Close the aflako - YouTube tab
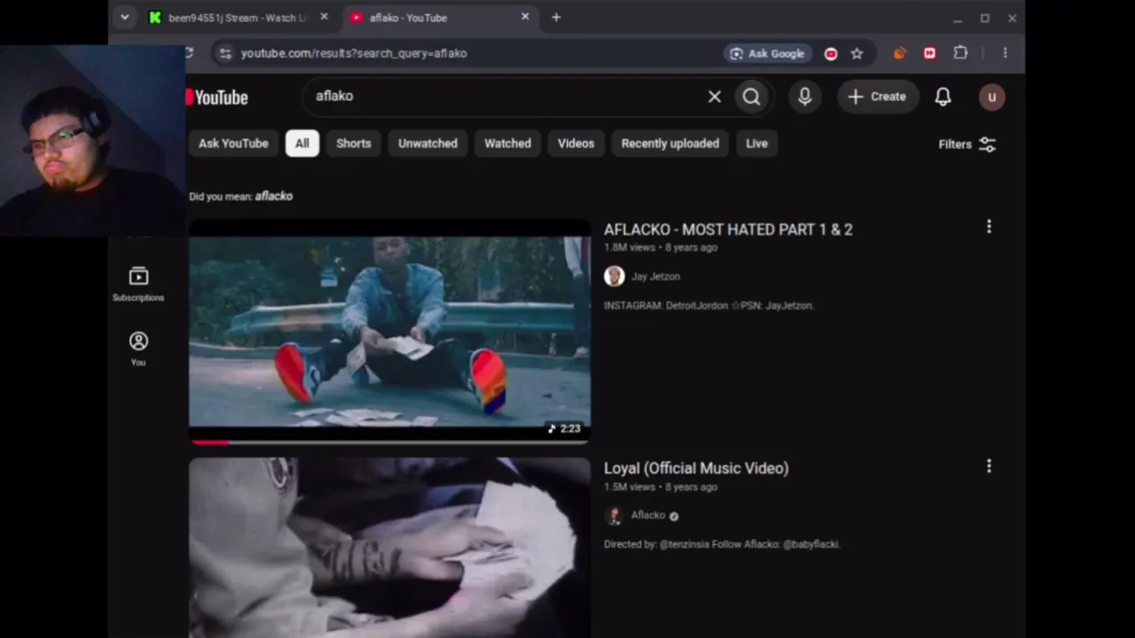This screenshot has height=638, width=1135. [x=525, y=17]
